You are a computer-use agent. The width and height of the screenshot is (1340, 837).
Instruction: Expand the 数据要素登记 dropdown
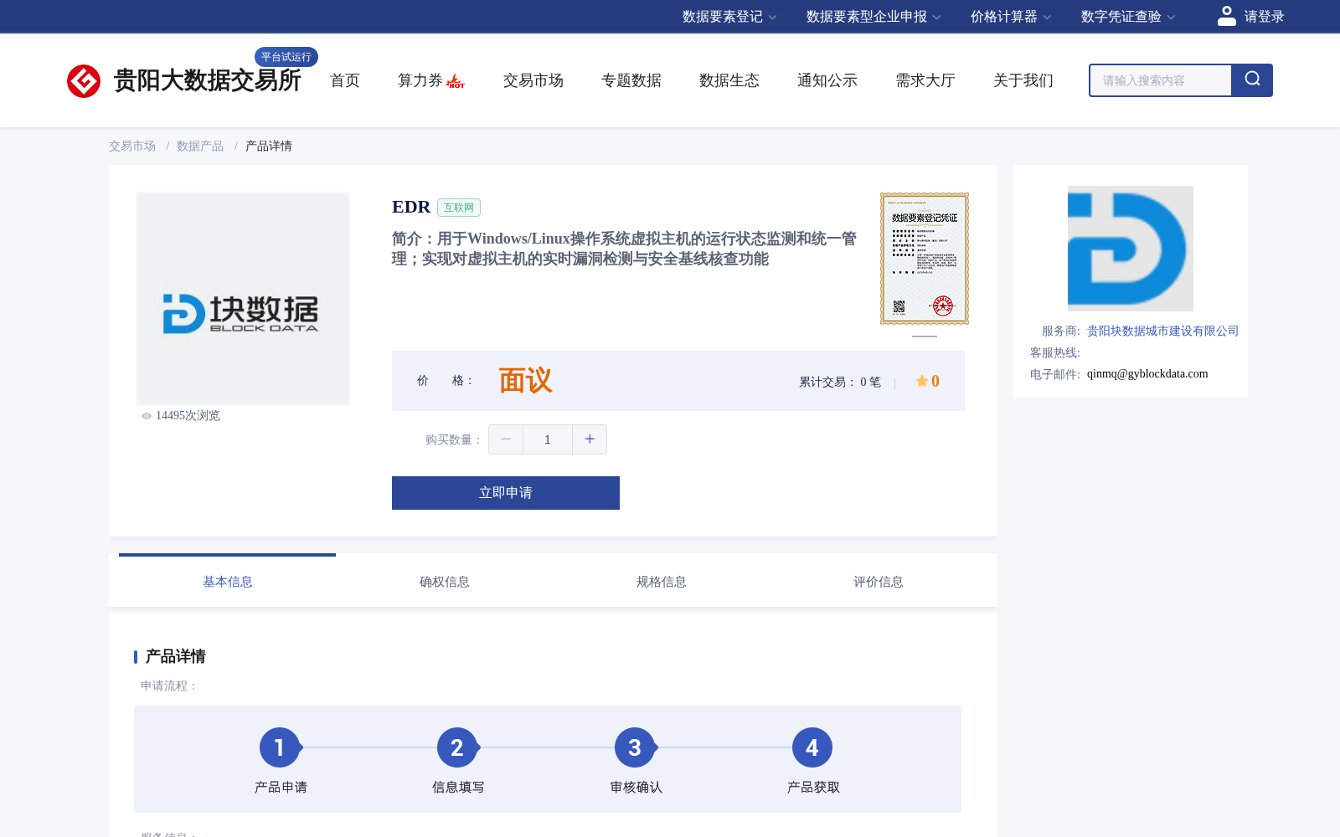pyautogui.click(x=729, y=17)
